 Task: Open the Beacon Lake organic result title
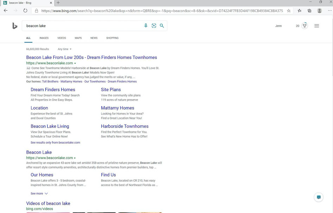point(39,152)
